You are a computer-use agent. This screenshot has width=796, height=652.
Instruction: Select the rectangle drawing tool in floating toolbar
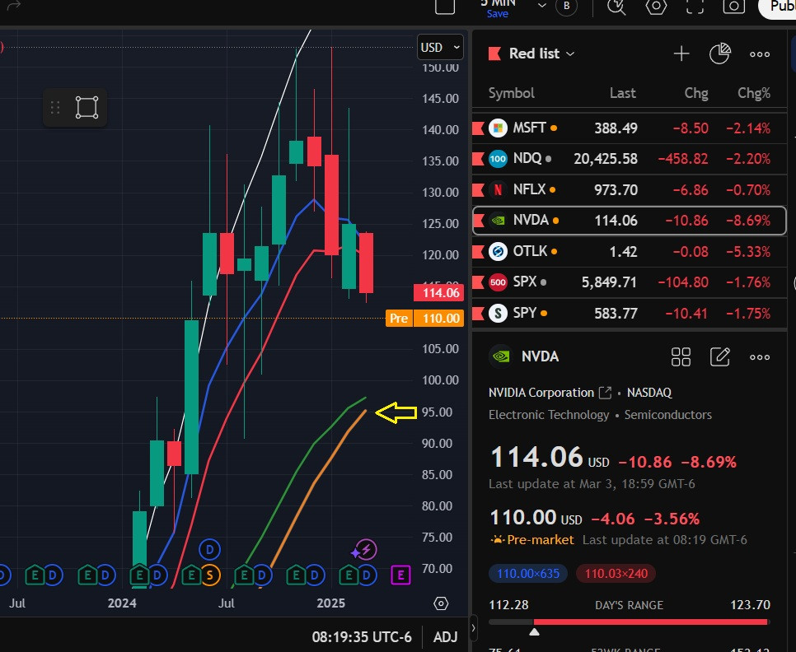[87, 107]
